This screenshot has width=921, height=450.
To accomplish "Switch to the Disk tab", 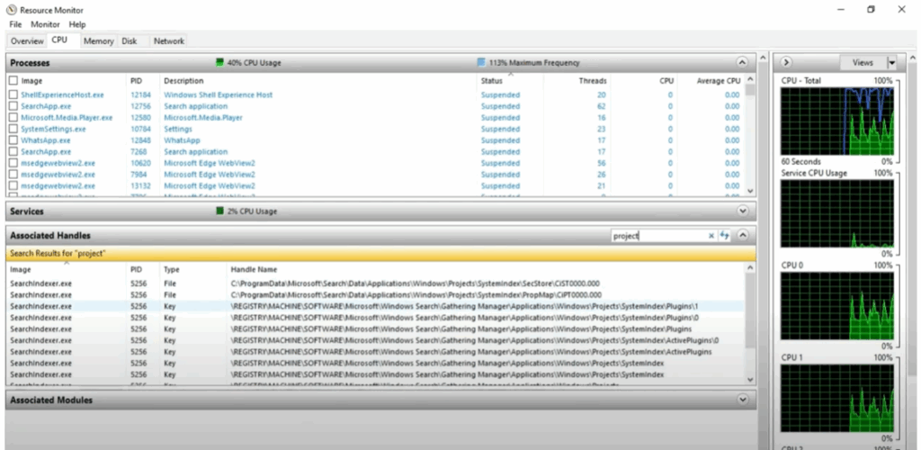I will [x=130, y=41].
